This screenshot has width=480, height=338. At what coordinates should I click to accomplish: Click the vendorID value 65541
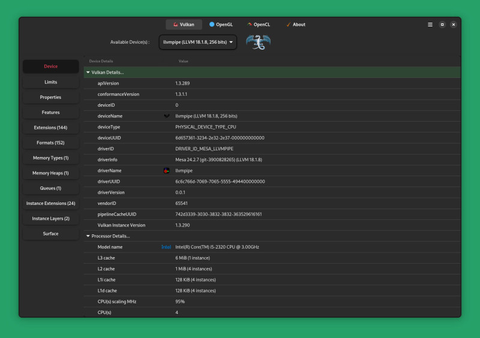click(x=181, y=203)
